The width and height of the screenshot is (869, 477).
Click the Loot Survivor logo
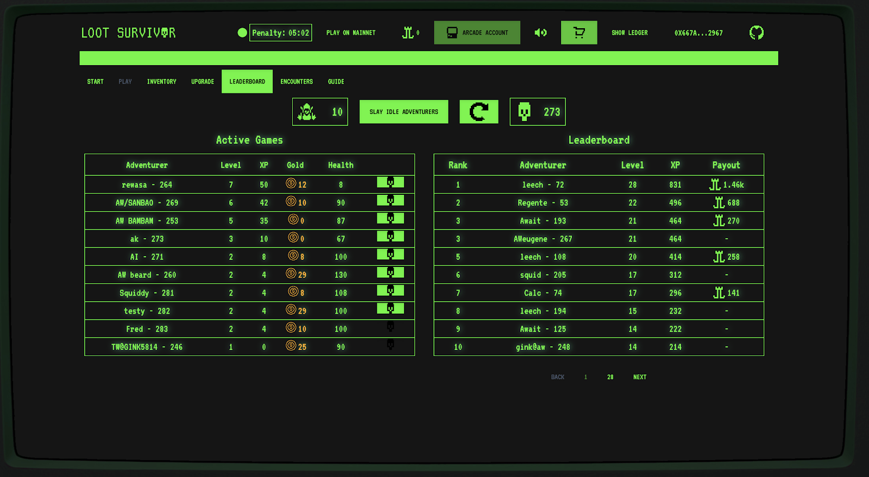click(128, 33)
